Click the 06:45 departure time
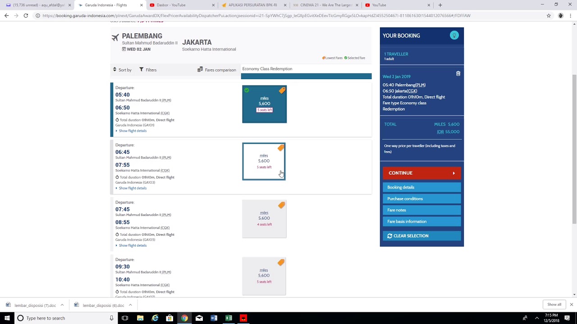577x324 pixels. (122, 152)
